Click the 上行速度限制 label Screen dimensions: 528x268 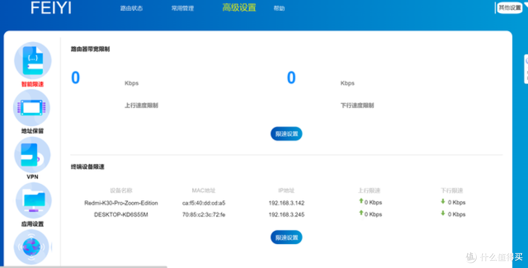[x=141, y=105]
